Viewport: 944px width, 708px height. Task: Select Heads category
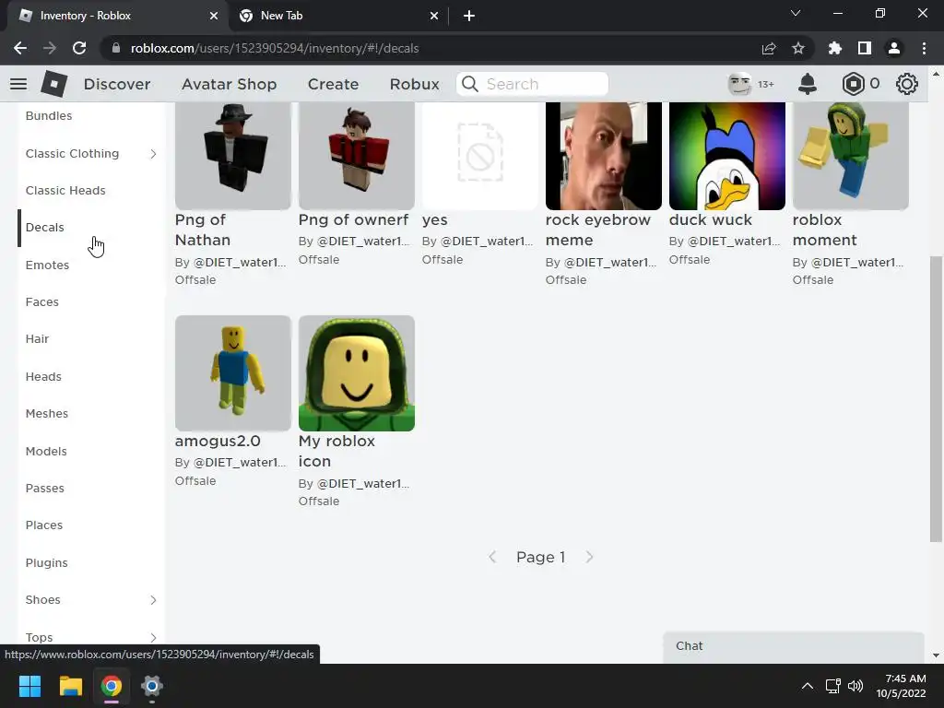click(43, 376)
